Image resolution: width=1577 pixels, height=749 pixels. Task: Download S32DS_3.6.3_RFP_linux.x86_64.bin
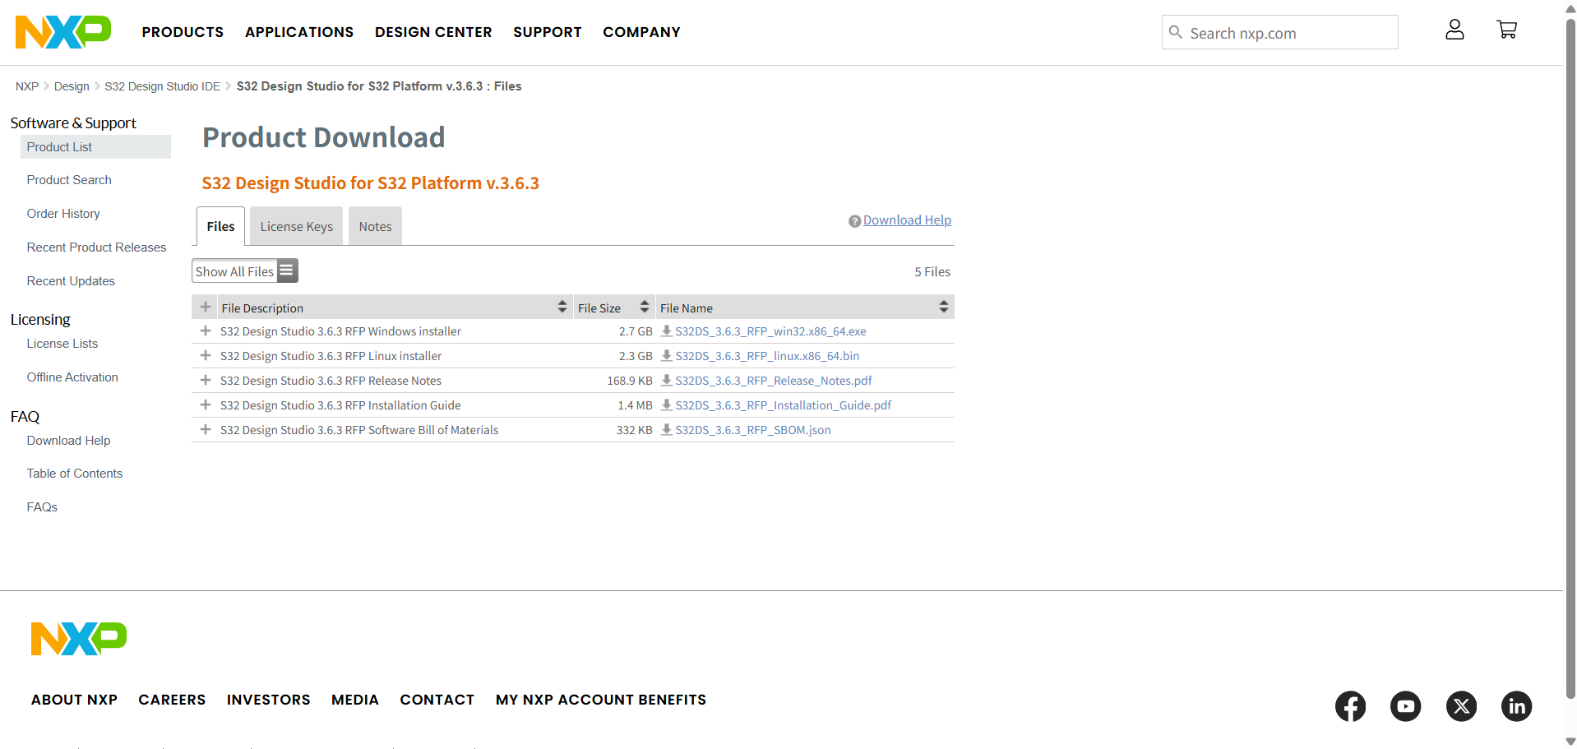click(x=767, y=356)
